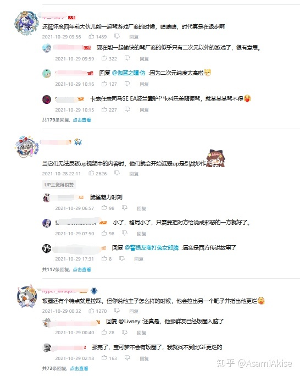Open avatar of first top-level commenter
The width and height of the screenshot is (300, 376).
point(26,23)
